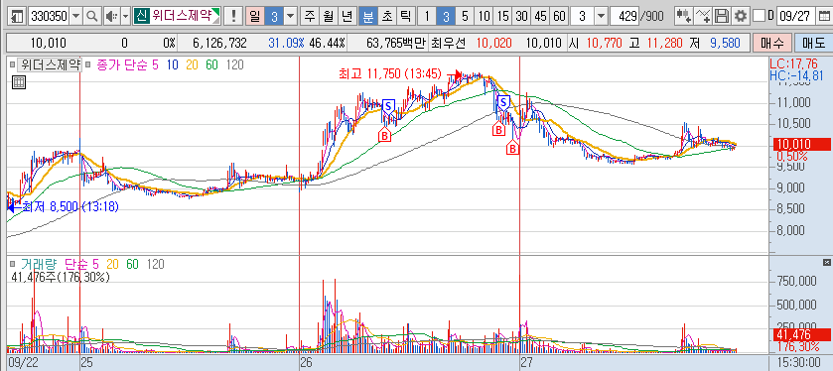Click the 최저 8,500 (13:18) low label
The height and width of the screenshot is (371, 833).
[x=70, y=206]
